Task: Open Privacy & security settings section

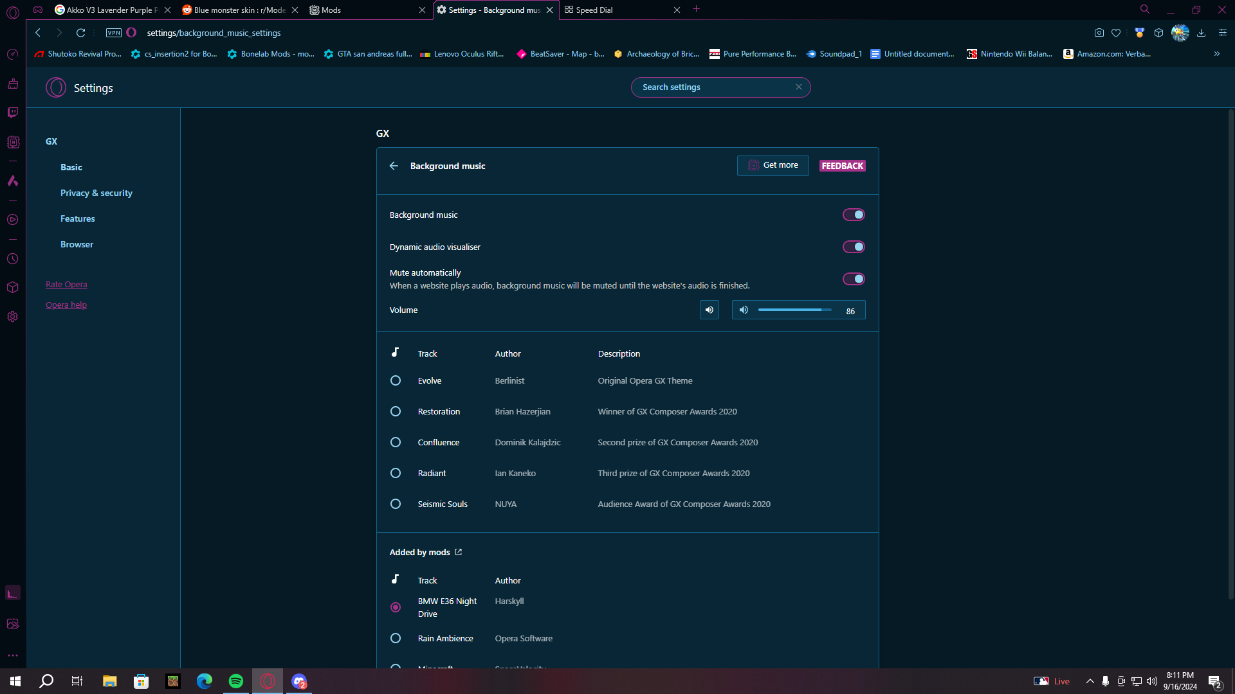Action: [96, 193]
